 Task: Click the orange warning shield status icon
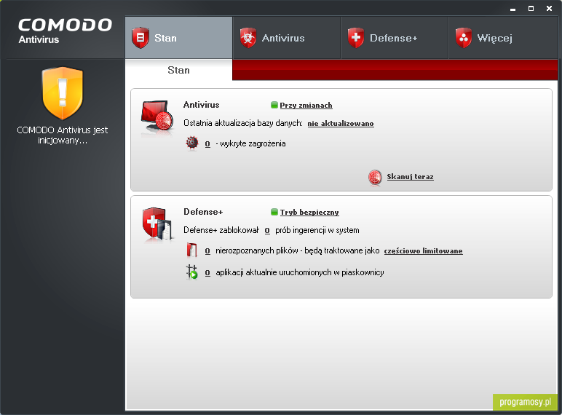[x=63, y=92]
